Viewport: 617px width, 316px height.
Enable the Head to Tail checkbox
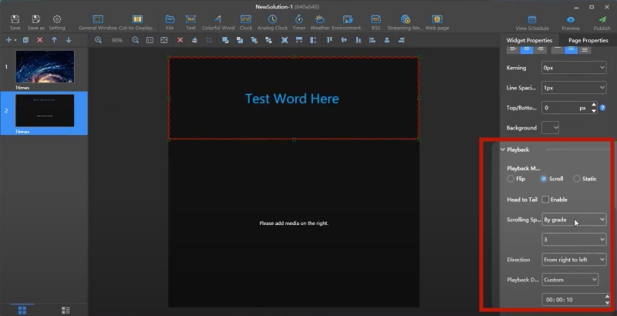click(x=546, y=200)
